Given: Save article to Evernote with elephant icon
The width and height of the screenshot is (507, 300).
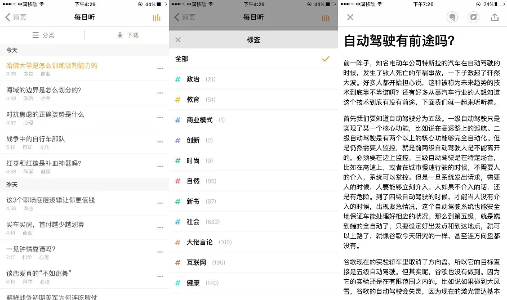Looking at the screenshot, I should tap(452, 17).
